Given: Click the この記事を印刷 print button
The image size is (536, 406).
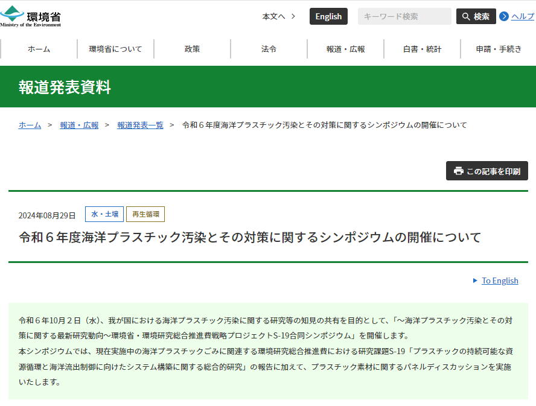Looking at the screenshot, I should point(487,171).
